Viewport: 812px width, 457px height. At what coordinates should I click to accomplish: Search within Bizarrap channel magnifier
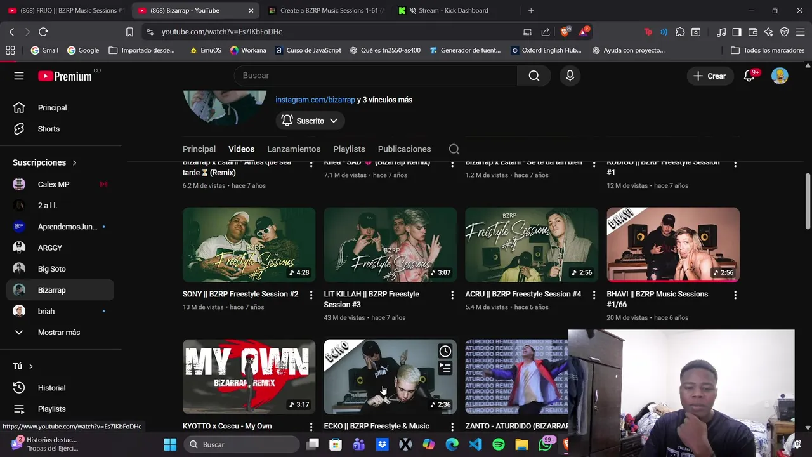(454, 149)
